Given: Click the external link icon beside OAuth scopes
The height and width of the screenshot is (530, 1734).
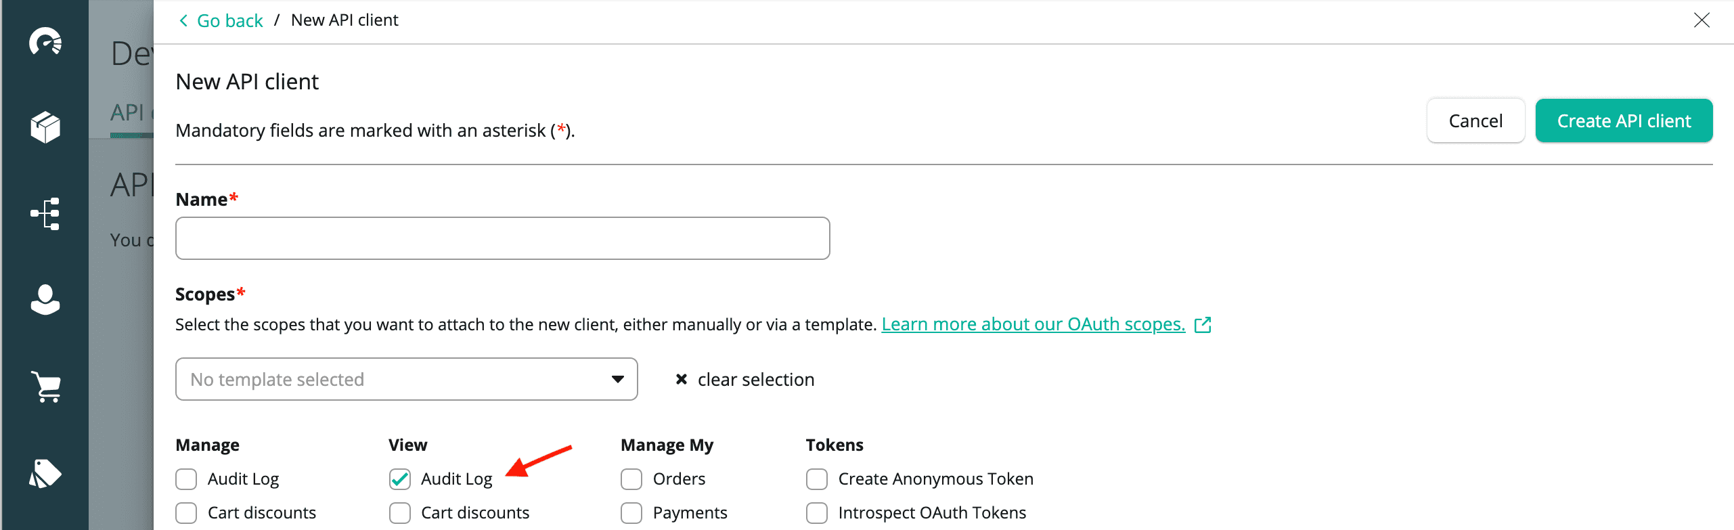Looking at the screenshot, I should (x=1203, y=325).
